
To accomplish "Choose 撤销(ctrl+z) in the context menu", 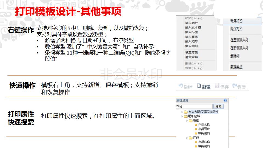I will 194,63.
